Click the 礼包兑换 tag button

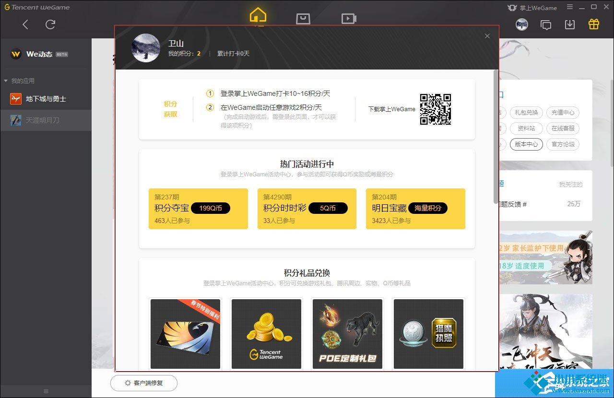pyautogui.click(x=526, y=113)
